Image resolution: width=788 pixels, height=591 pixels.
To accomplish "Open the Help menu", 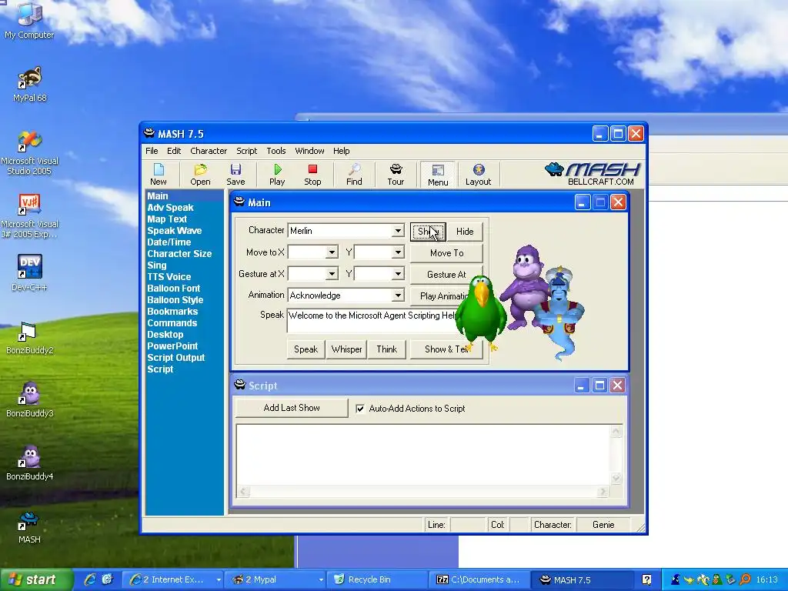I will pyautogui.click(x=341, y=151).
